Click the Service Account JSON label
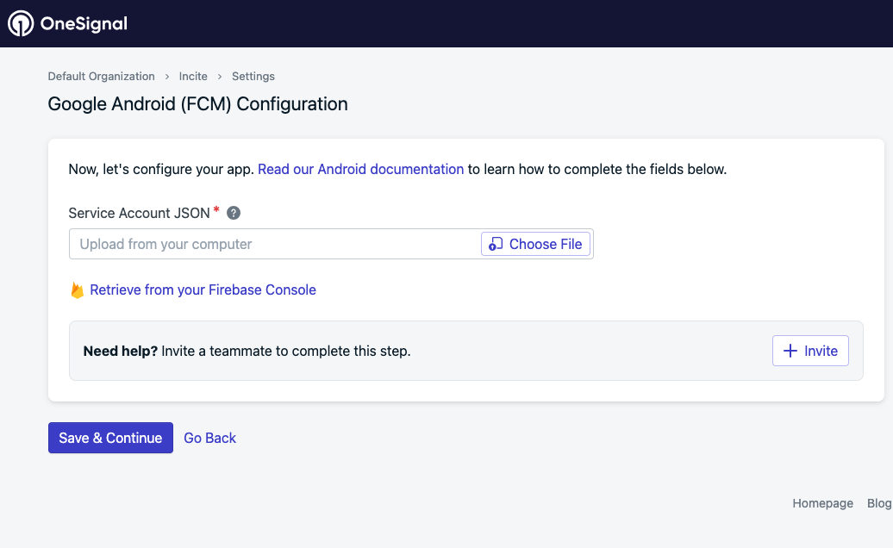 pos(139,213)
